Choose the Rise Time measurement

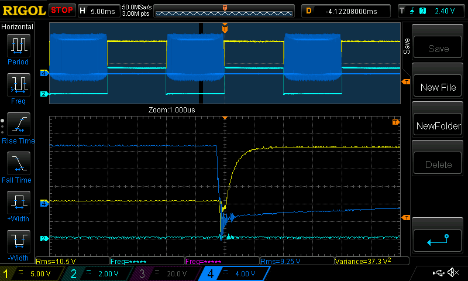click(18, 125)
